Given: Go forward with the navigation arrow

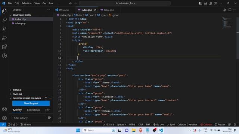Looking at the screenshot, I should click(x=75, y=3).
